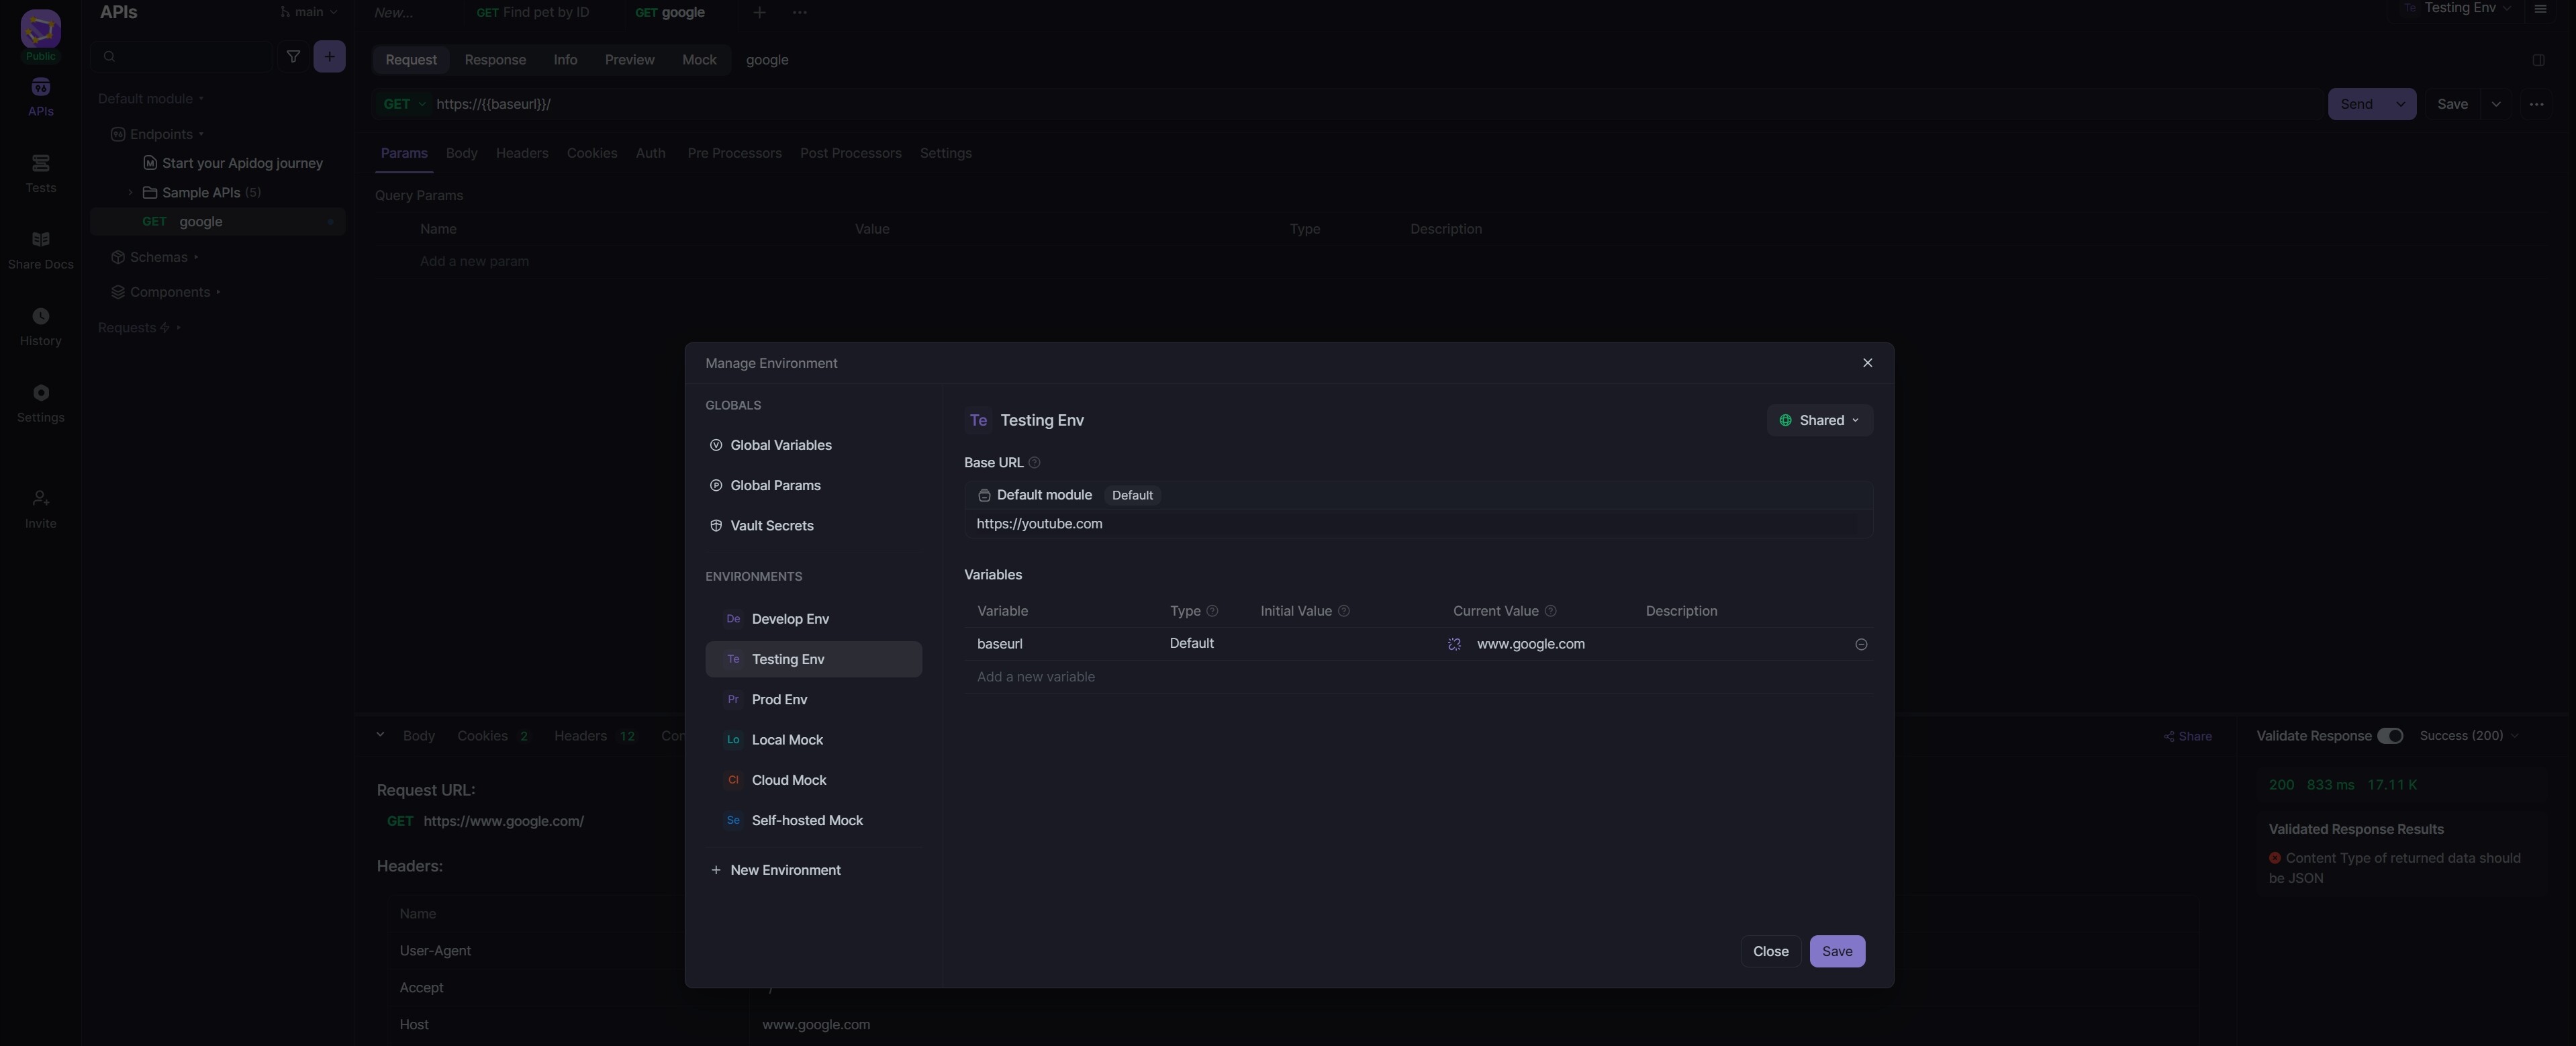This screenshot has height=1046, width=2576.
Task: Open the Success (200) response dropdown
Action: point(2468,736)
